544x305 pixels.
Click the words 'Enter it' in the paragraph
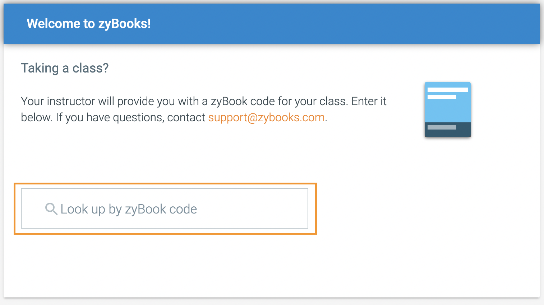(x=369, y=101)
